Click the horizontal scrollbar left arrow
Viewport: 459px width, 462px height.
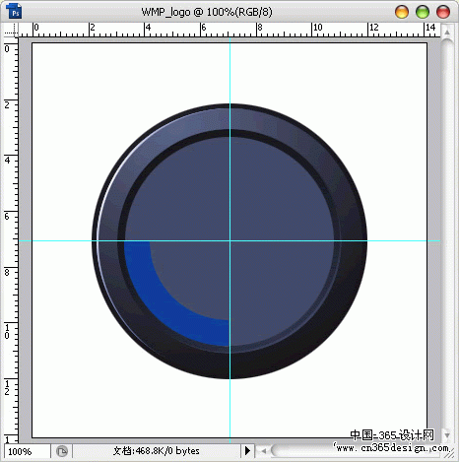(x=263, y=451)
